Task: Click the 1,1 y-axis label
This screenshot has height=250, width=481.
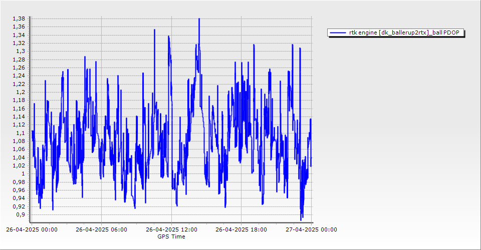Action: click(x=21, y=133)
